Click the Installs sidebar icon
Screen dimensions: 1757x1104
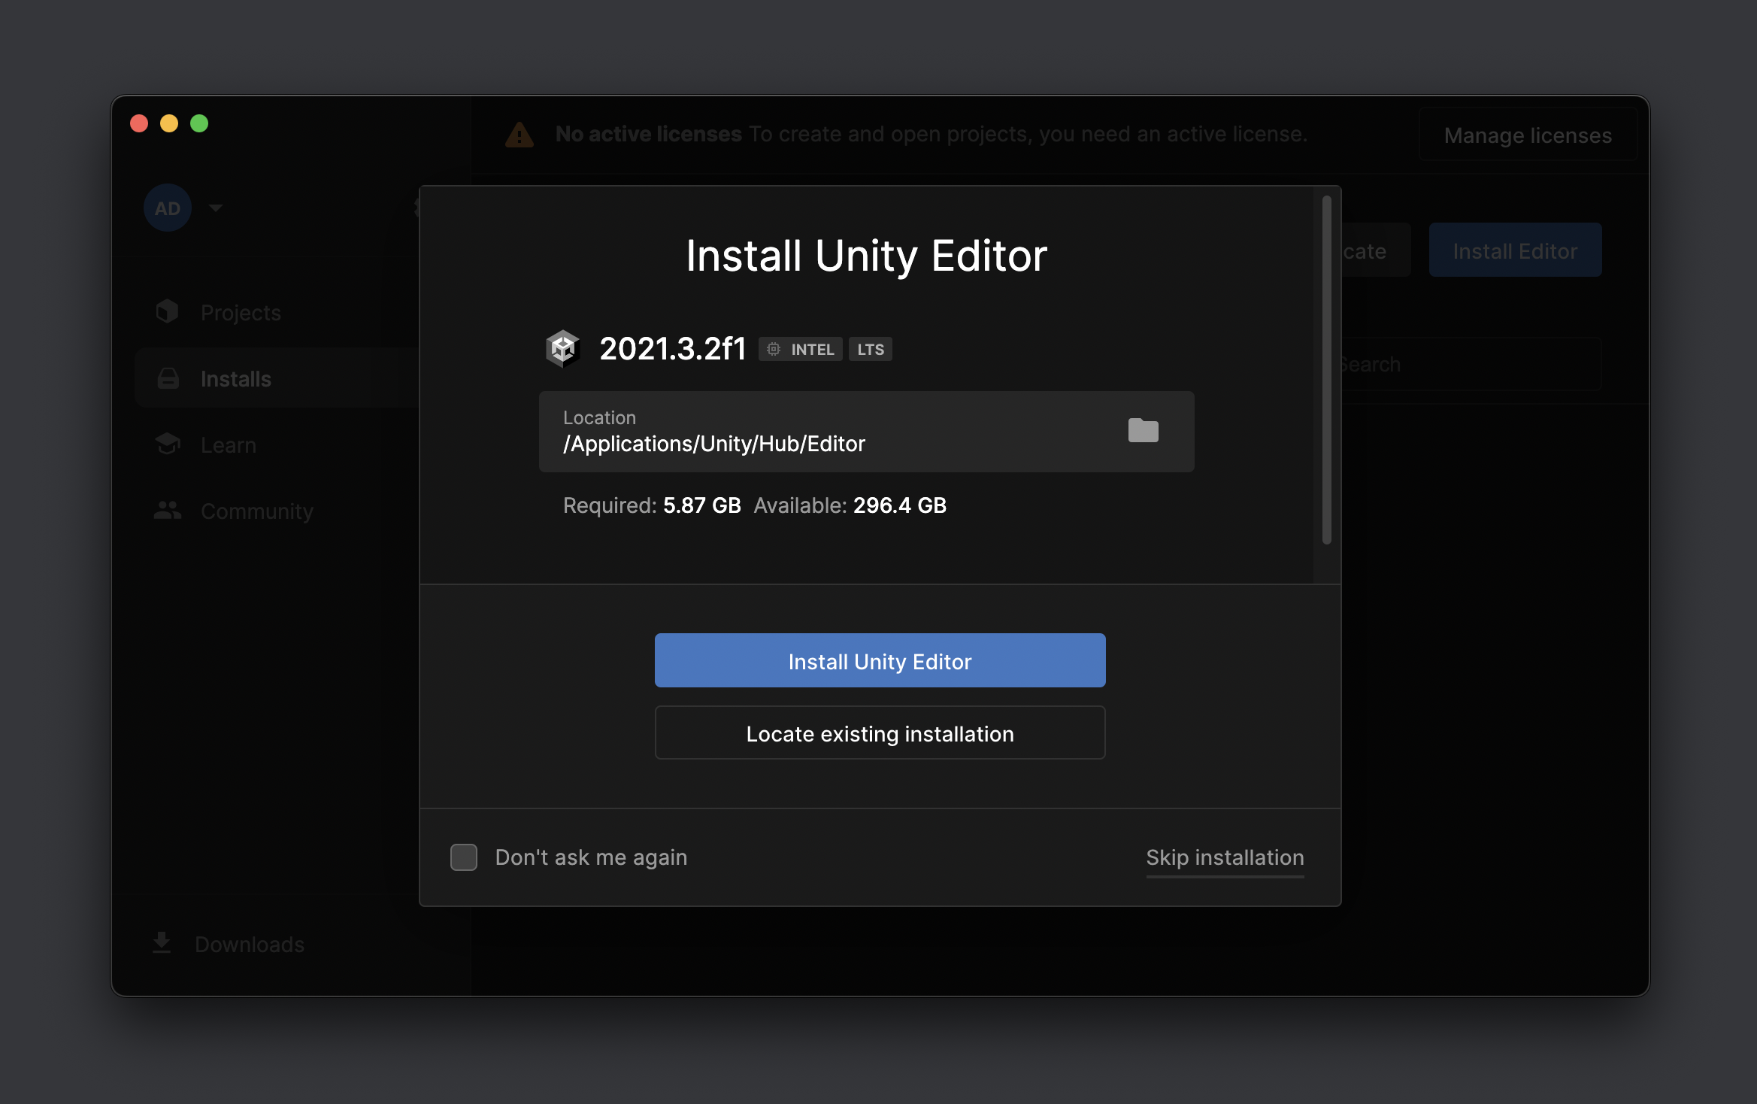pyautogui.click(x=168, y=378)
